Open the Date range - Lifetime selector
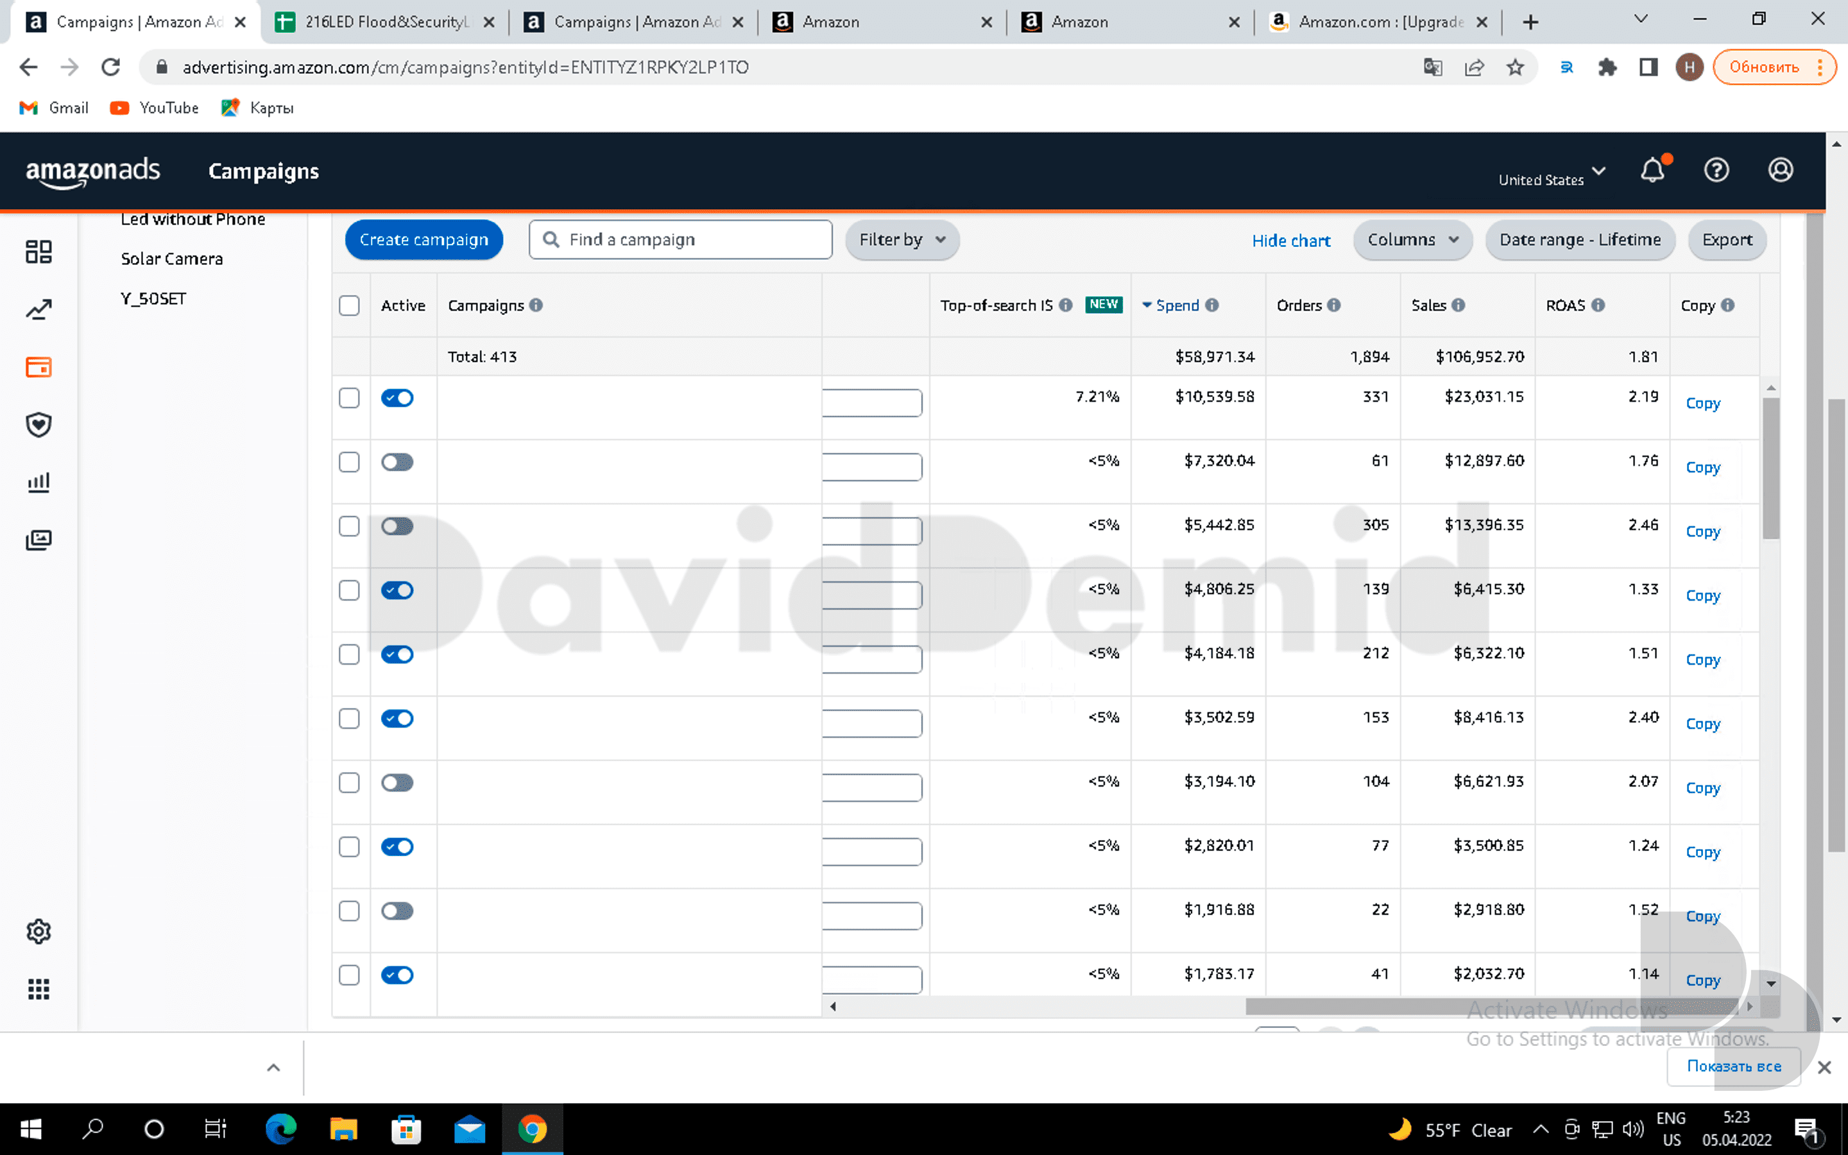1848x1155 pixels. (x=1580, y=240)
